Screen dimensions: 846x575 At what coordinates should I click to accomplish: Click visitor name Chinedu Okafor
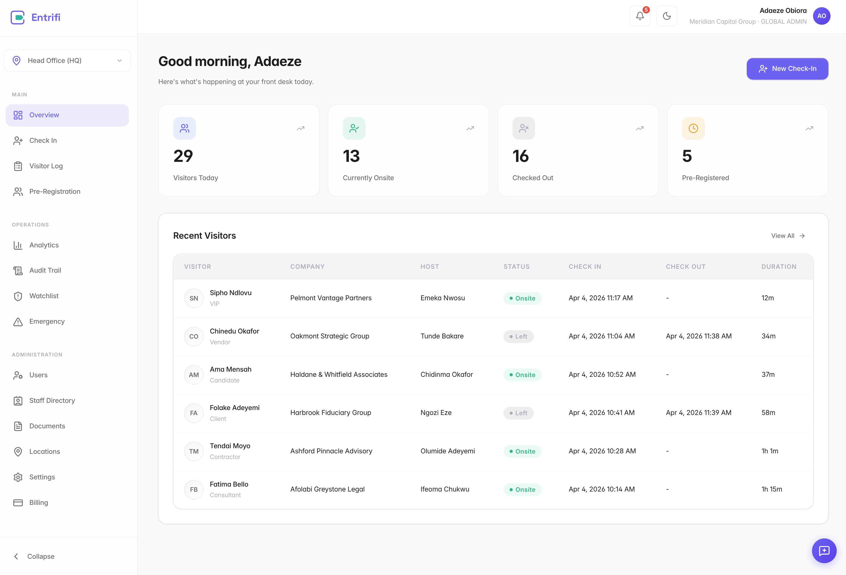tap(234, 331)
